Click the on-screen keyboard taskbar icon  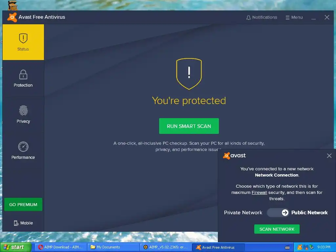click(287, 247)
